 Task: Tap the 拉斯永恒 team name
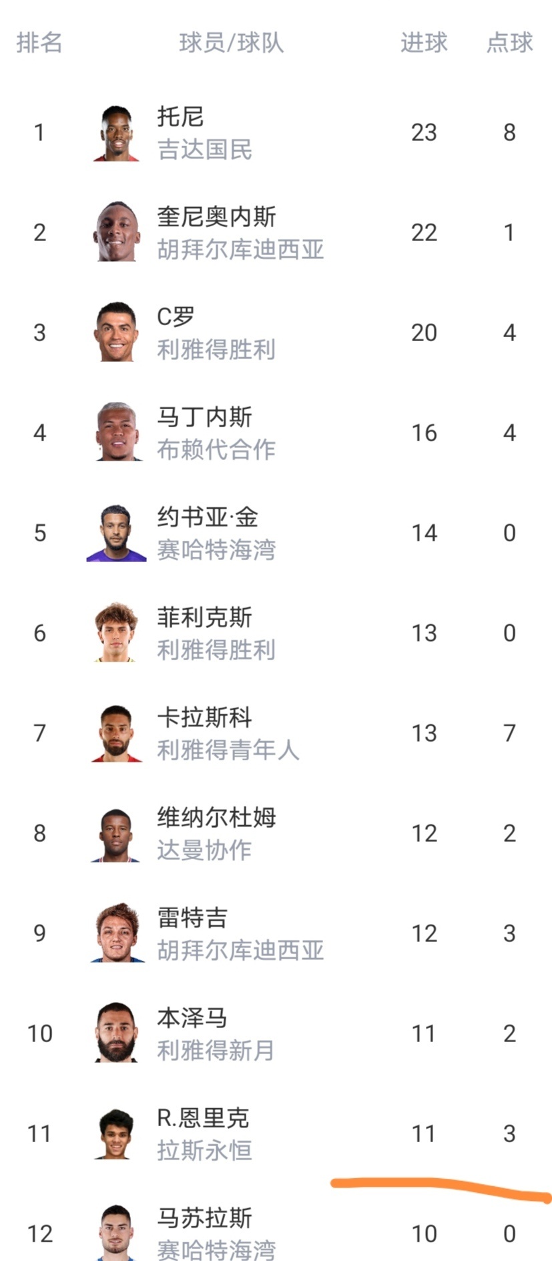pos(204,1150)
